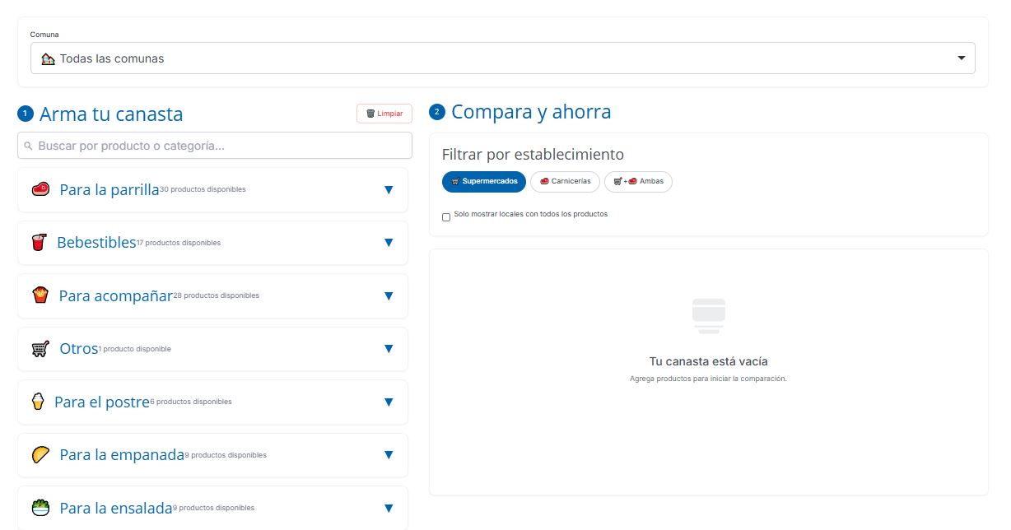Click the empty basket placeholder icon
The image size is (1011, 530).
pyautogui.click(x=708, y=316)
